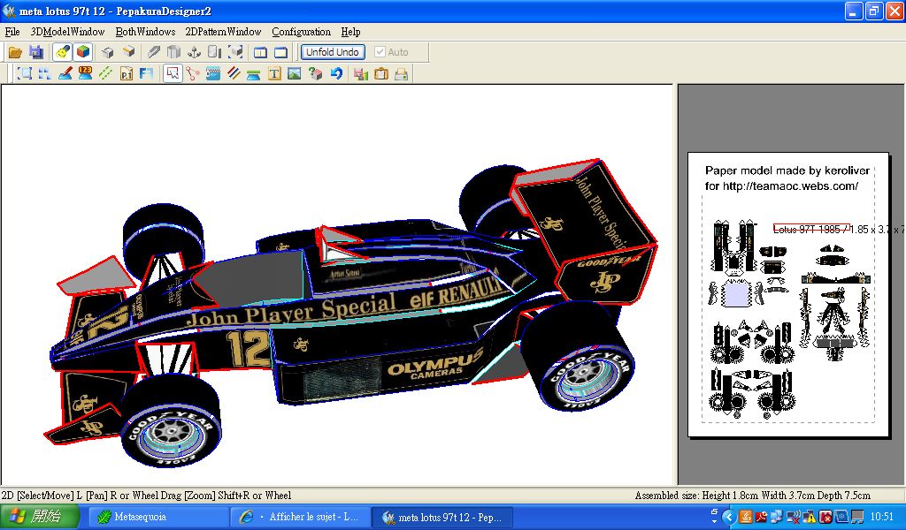Screen dimensions: 906x530
Task: Click the printer icon in the toolbar
Action: 401,74
